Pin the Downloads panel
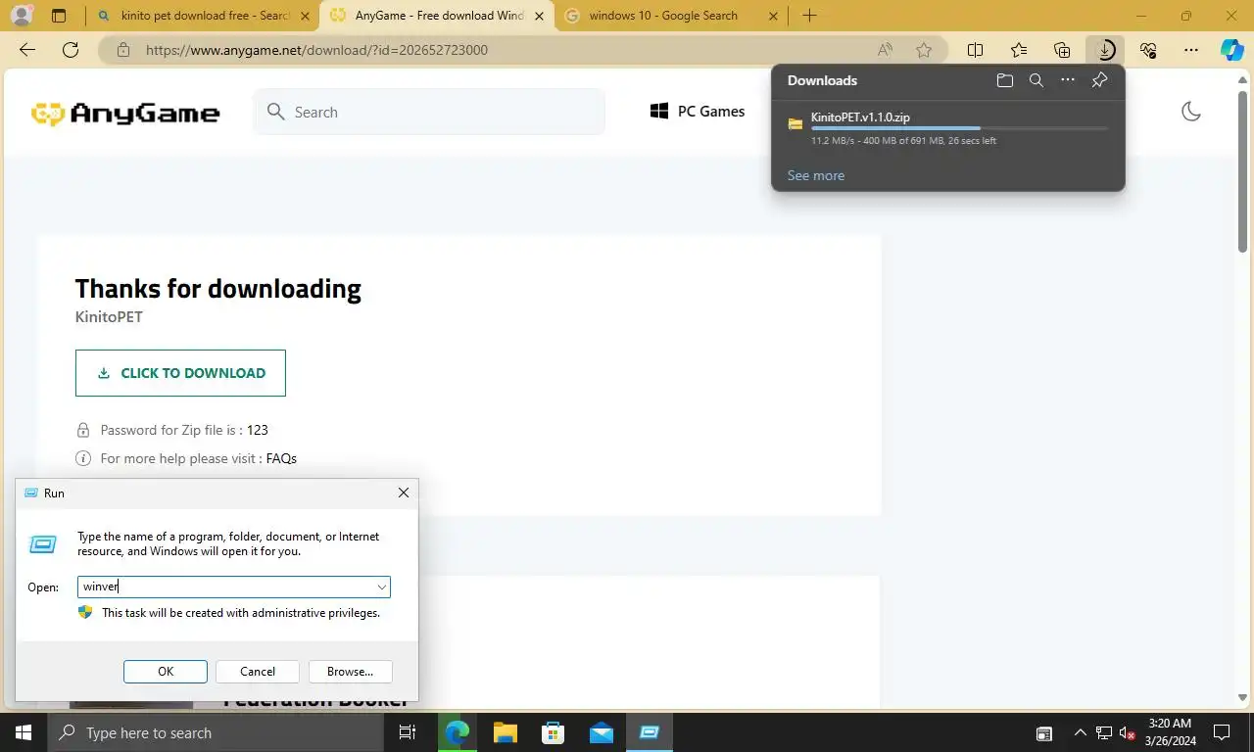The height and width of the screenshot is (752, 1254). point(1099,81)
